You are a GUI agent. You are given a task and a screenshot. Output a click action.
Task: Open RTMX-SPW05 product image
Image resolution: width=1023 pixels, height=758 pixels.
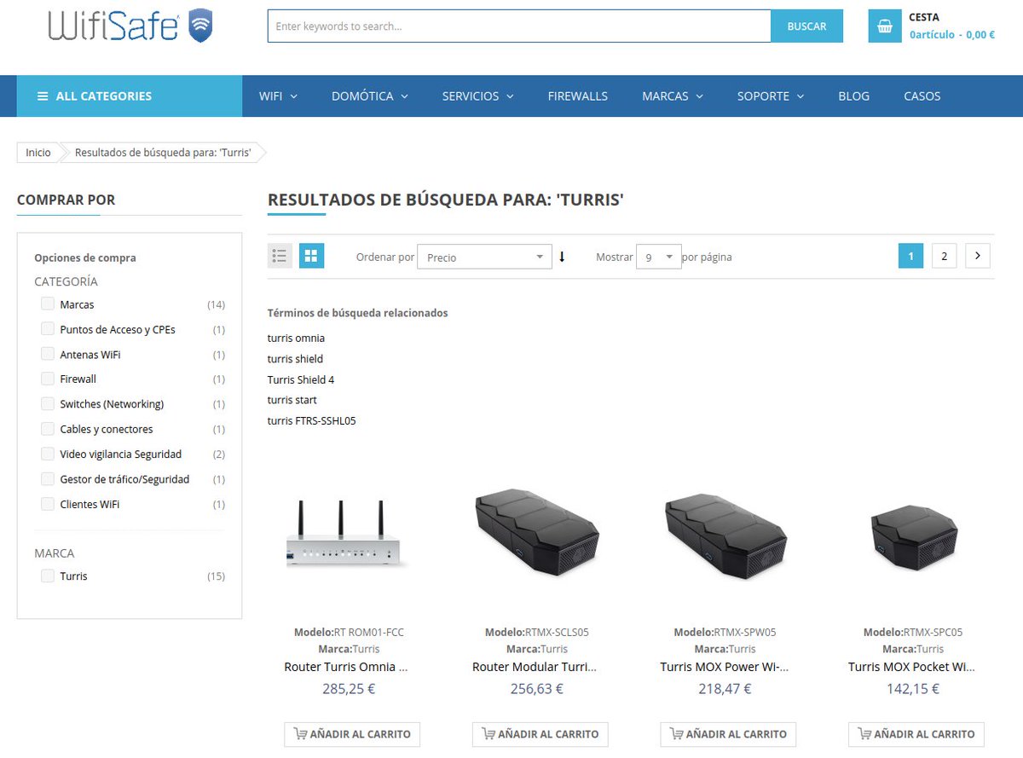point(725,537)
